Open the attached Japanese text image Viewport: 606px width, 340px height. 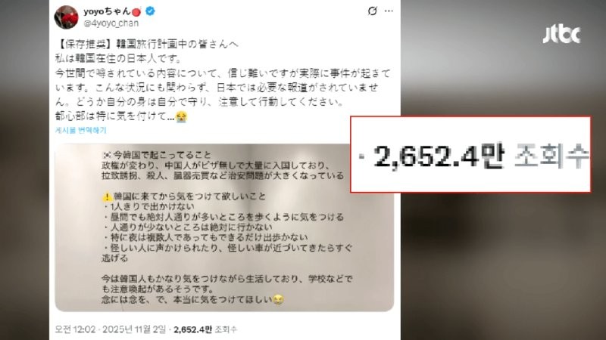tap(224, 227)
